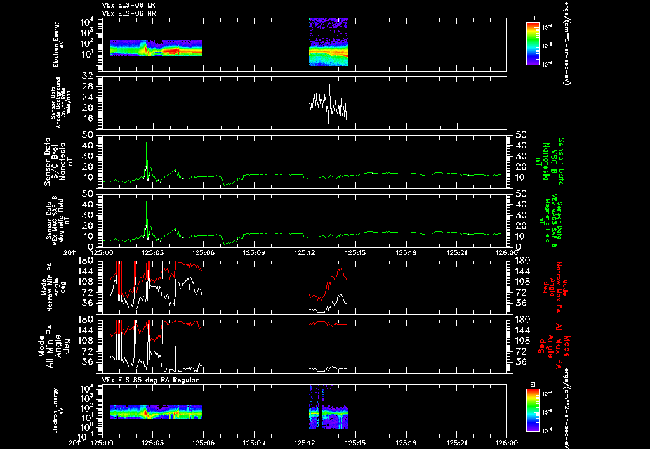Click the 10^-4 label on top color bar

tap(547, 28)
